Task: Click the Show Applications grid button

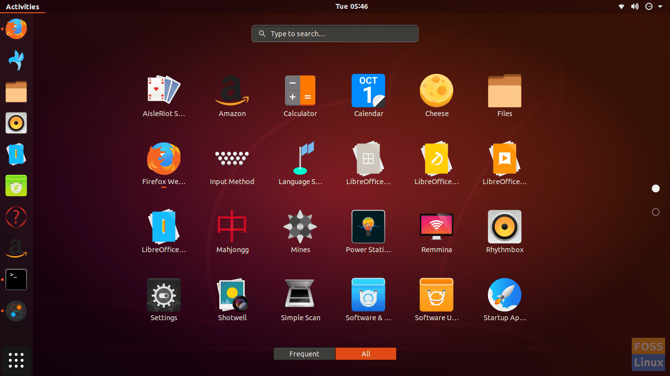Action: tap(16, 360)
